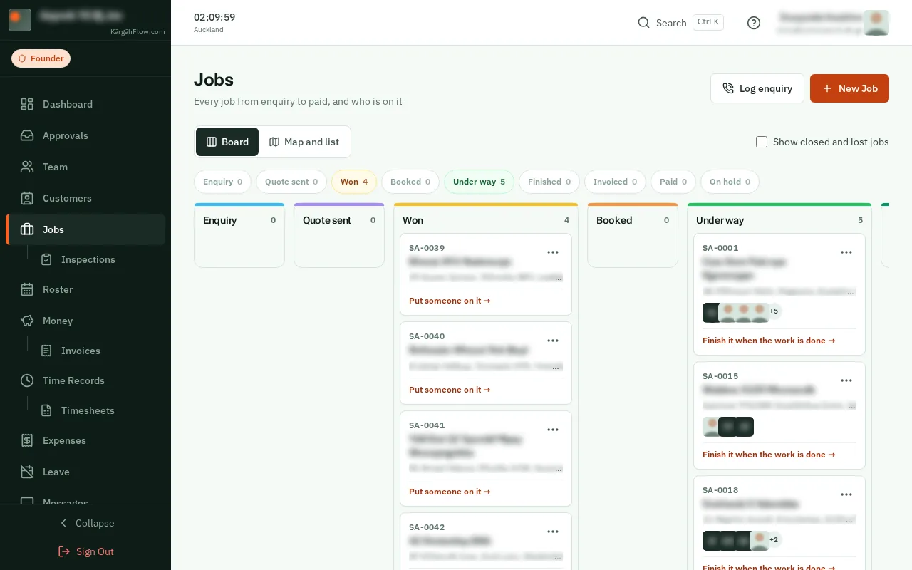
Task: Open the Approvals inbox icon
Action: tap(27, 135)
